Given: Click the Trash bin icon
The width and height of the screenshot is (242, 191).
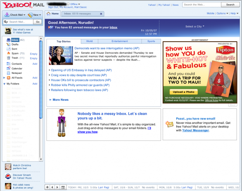Looking at the screenshot, I should [x=9, y=58].
